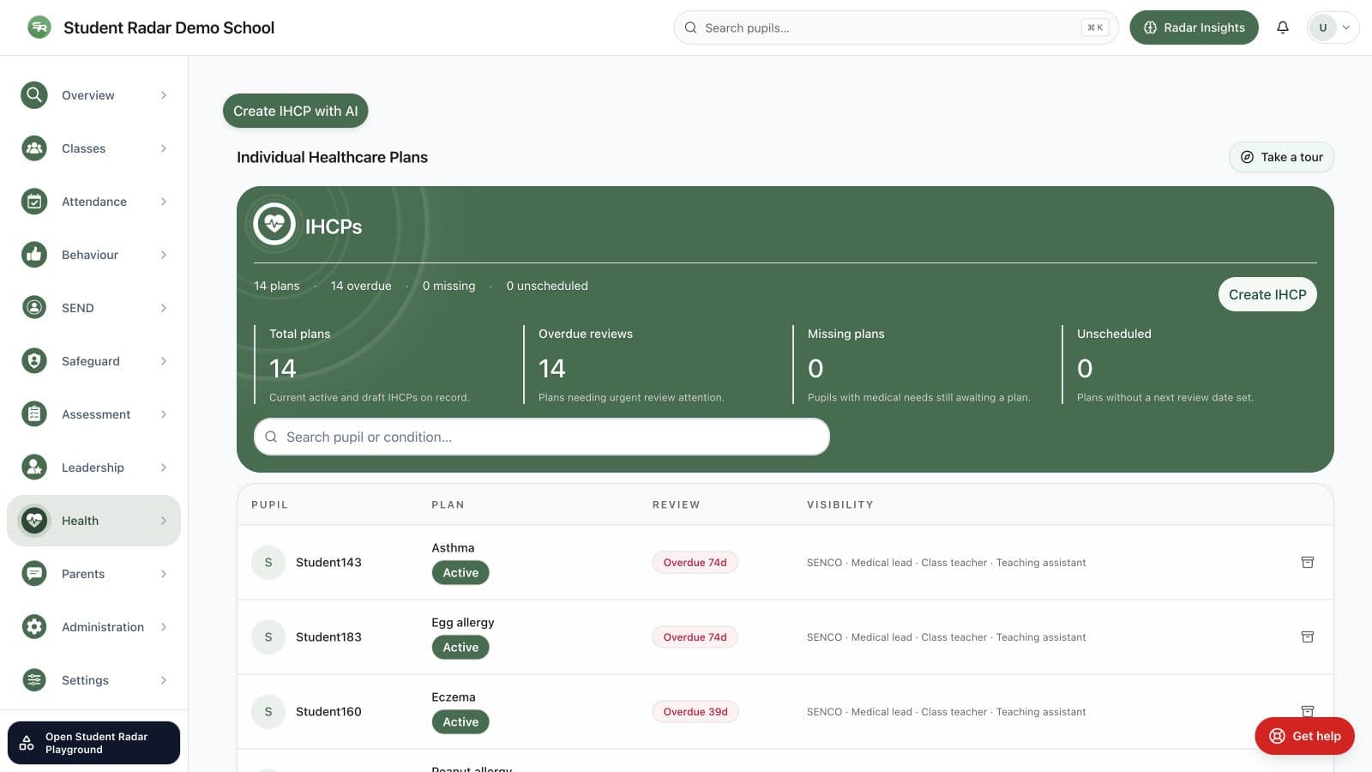Click the Student183 pupil name
The width and height of the screenshot is (1372, 772).
328,637
